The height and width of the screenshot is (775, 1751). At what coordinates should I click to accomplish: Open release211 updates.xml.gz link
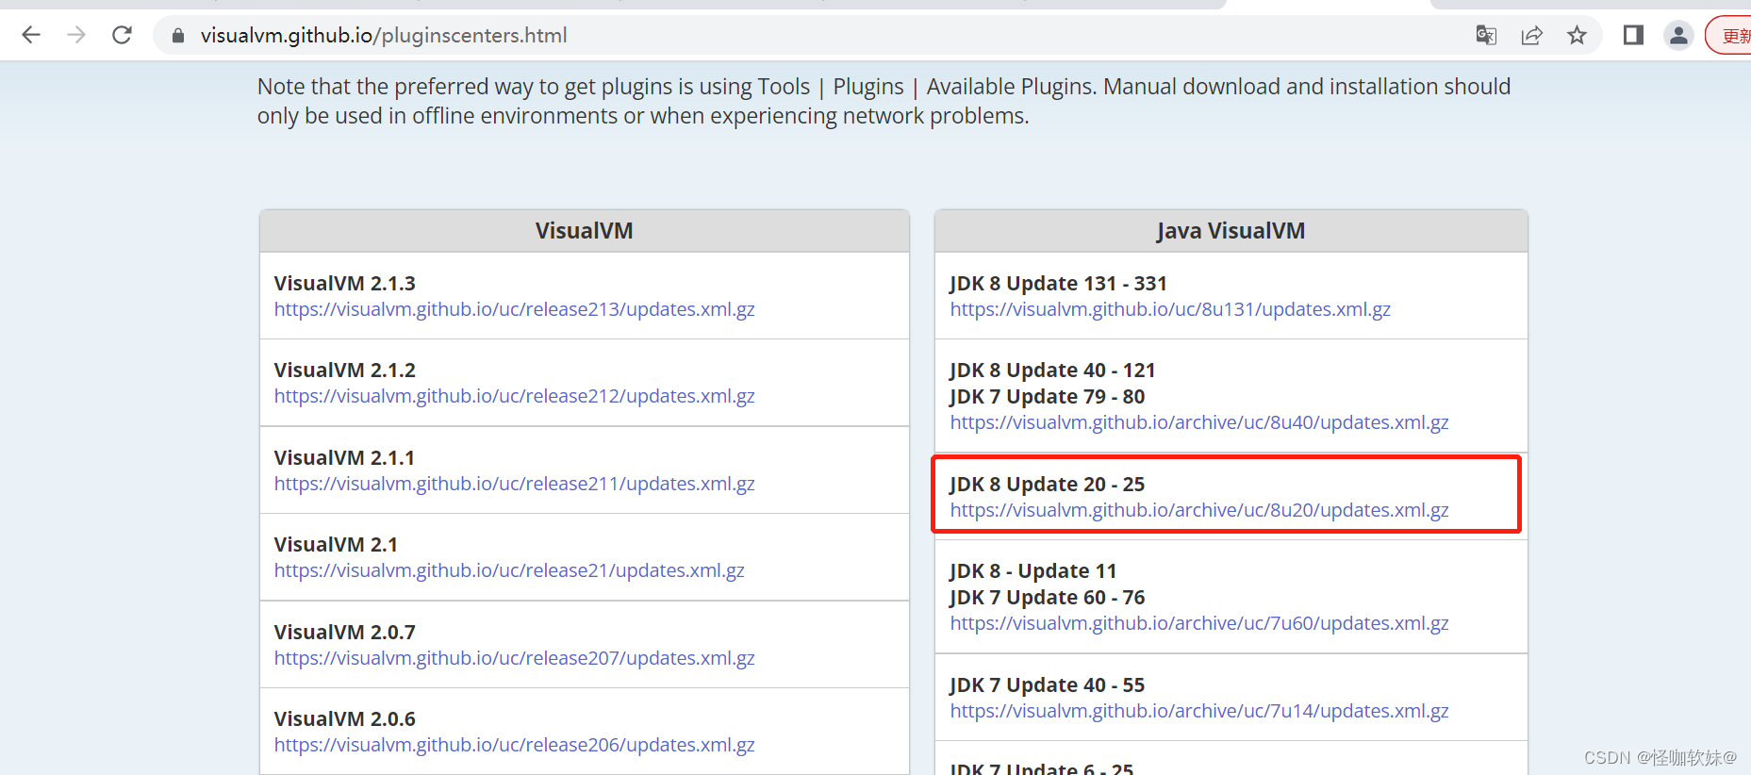pyautogui.click(x=514, y=484)
